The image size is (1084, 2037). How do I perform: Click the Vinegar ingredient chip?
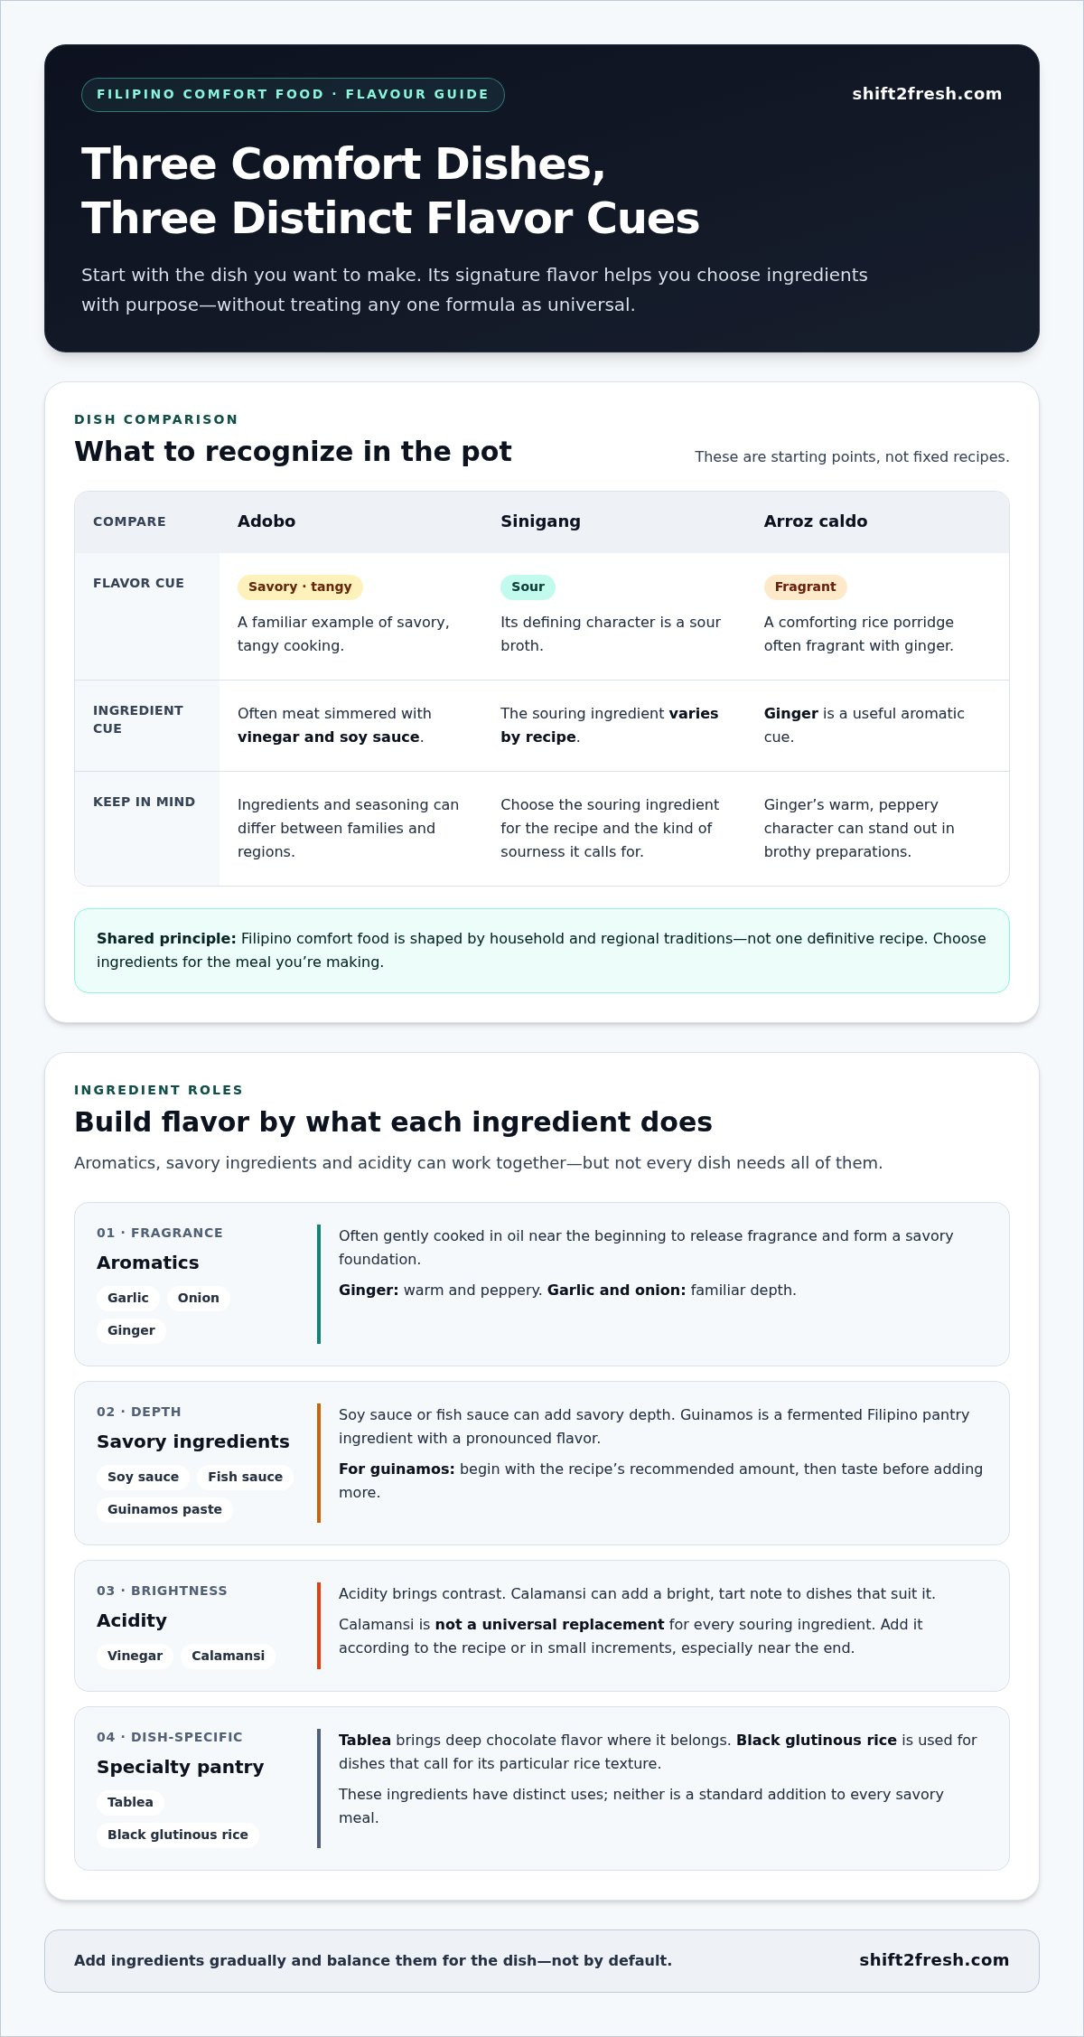coord(135,1656)
